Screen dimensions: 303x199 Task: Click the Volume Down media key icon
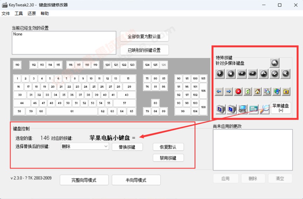tap(275, 73)
